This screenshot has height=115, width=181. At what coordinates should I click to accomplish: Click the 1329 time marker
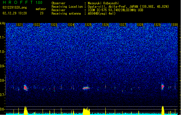pos(157,25)
